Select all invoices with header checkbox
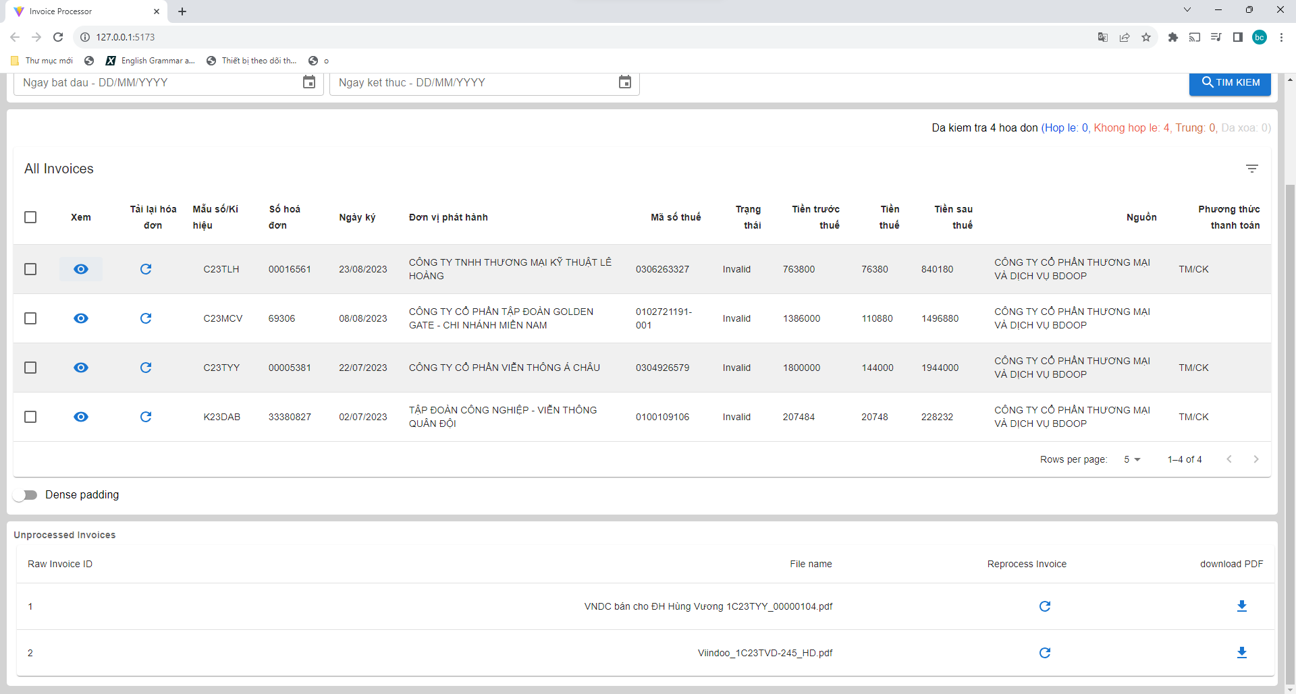The height and width of the screenshot is (694, 1296). pos(30,217)
